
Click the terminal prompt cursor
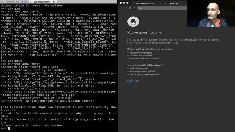pyautogui.click(x=9, y=129)
